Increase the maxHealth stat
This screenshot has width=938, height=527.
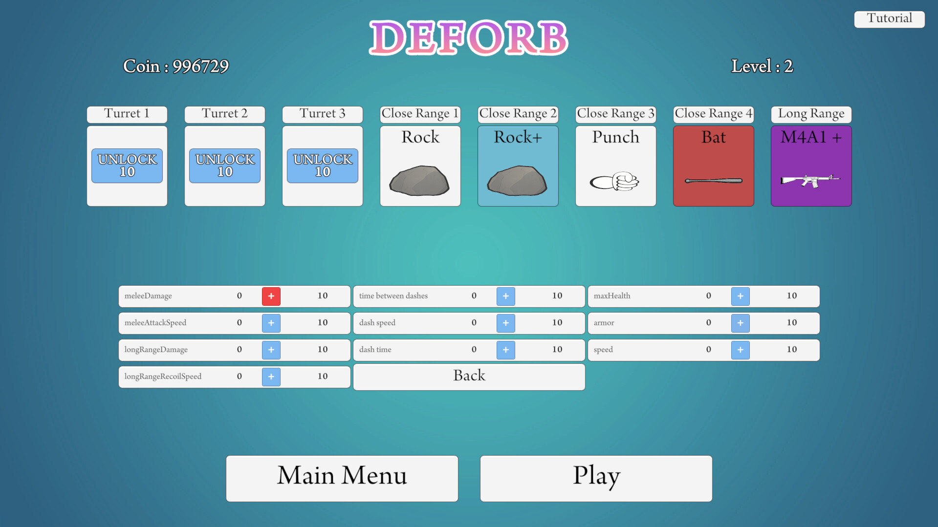[x=740, y=296]
